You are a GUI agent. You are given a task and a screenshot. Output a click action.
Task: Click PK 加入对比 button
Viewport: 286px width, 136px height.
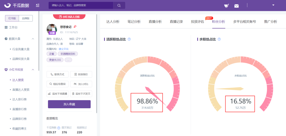(x=81, y=84)
